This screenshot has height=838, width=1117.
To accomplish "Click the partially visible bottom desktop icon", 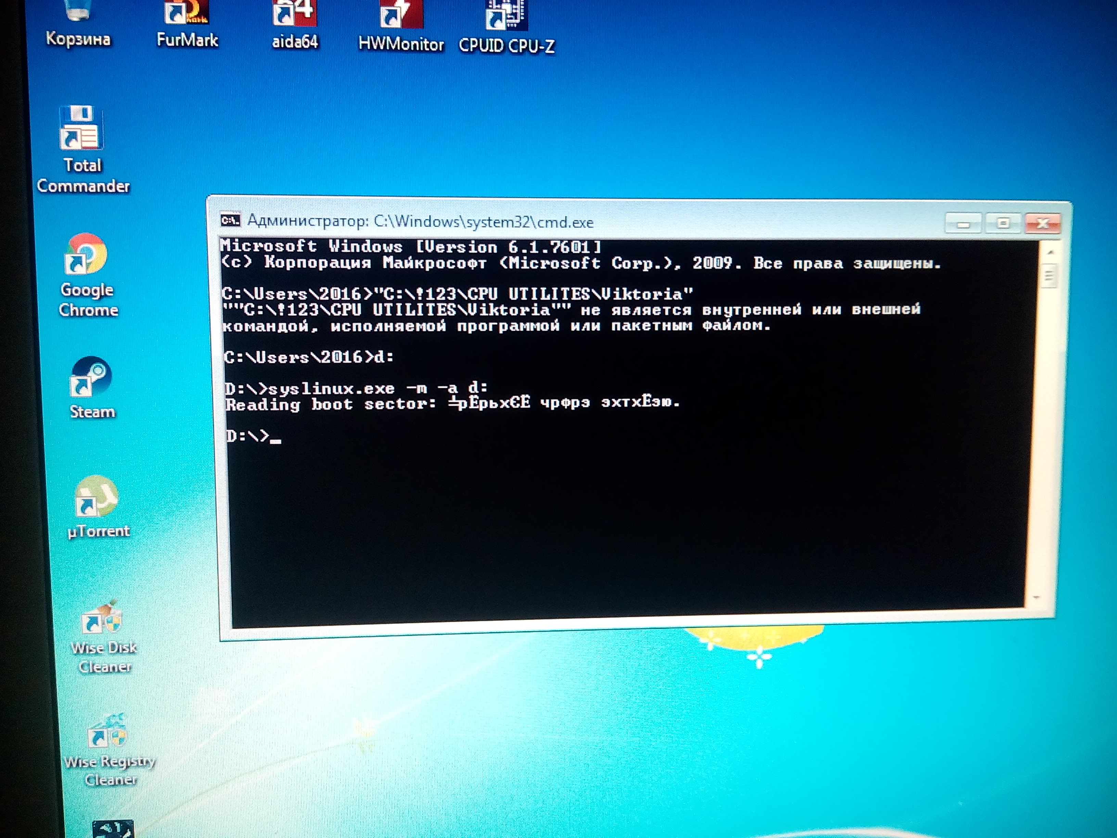I will coord(113,828).
